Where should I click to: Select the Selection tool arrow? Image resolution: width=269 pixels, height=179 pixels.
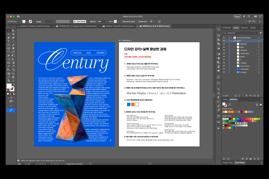pyautogui.click(x=9, y=31)
